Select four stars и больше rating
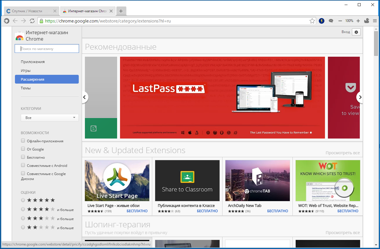The image size is (380, 249). click(23, 209)
